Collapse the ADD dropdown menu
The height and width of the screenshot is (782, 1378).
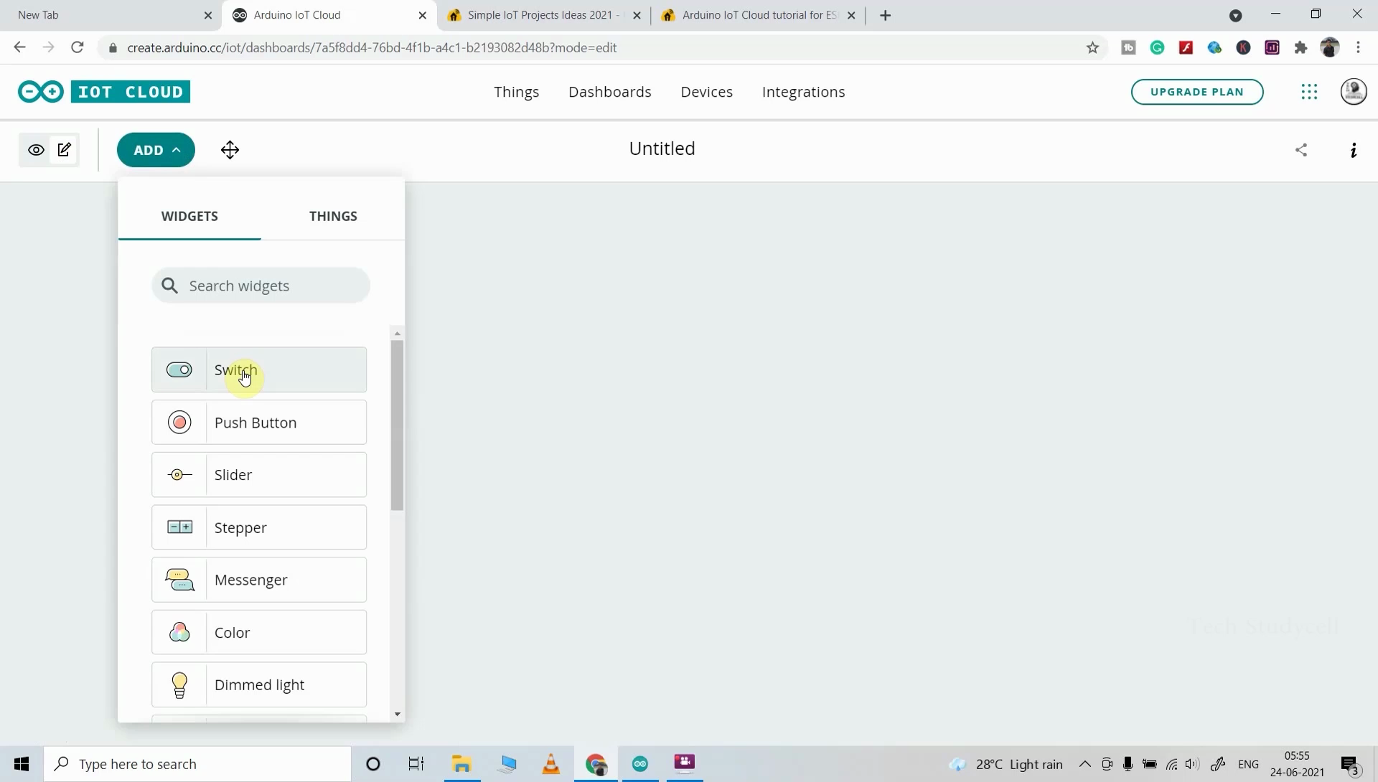pyautogui.click(x=156, y=150)
